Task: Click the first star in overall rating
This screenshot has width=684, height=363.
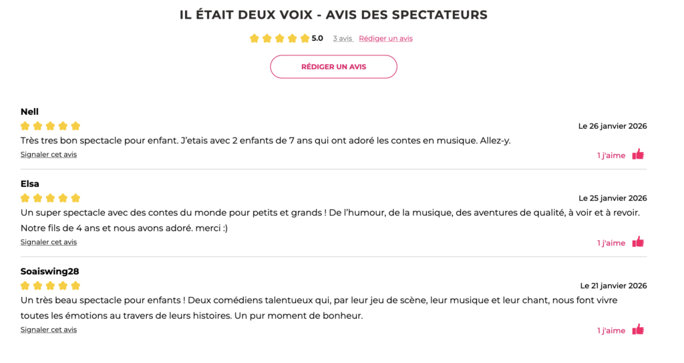Action: click(x=254, y=39)
